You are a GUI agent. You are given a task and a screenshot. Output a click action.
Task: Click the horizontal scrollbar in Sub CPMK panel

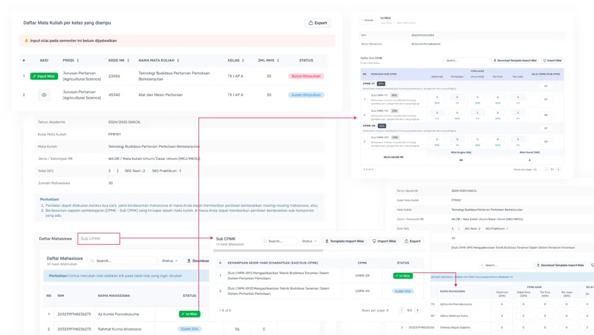tap(268, 250)
